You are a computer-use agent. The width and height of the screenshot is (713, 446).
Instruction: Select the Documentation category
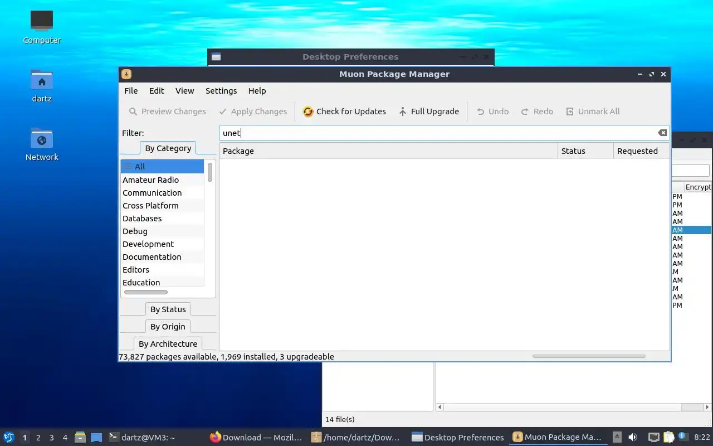[x=162, y=256]
